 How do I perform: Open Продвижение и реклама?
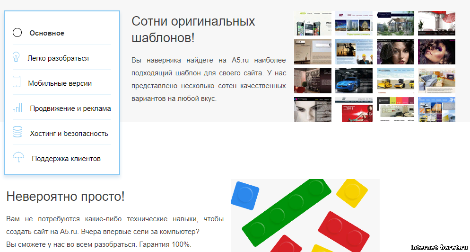[70, 108]
